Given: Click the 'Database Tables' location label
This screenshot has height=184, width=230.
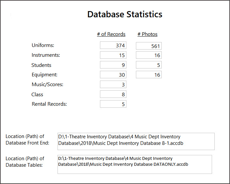Looking at the screenshot, I should click(x=25, y=162).
